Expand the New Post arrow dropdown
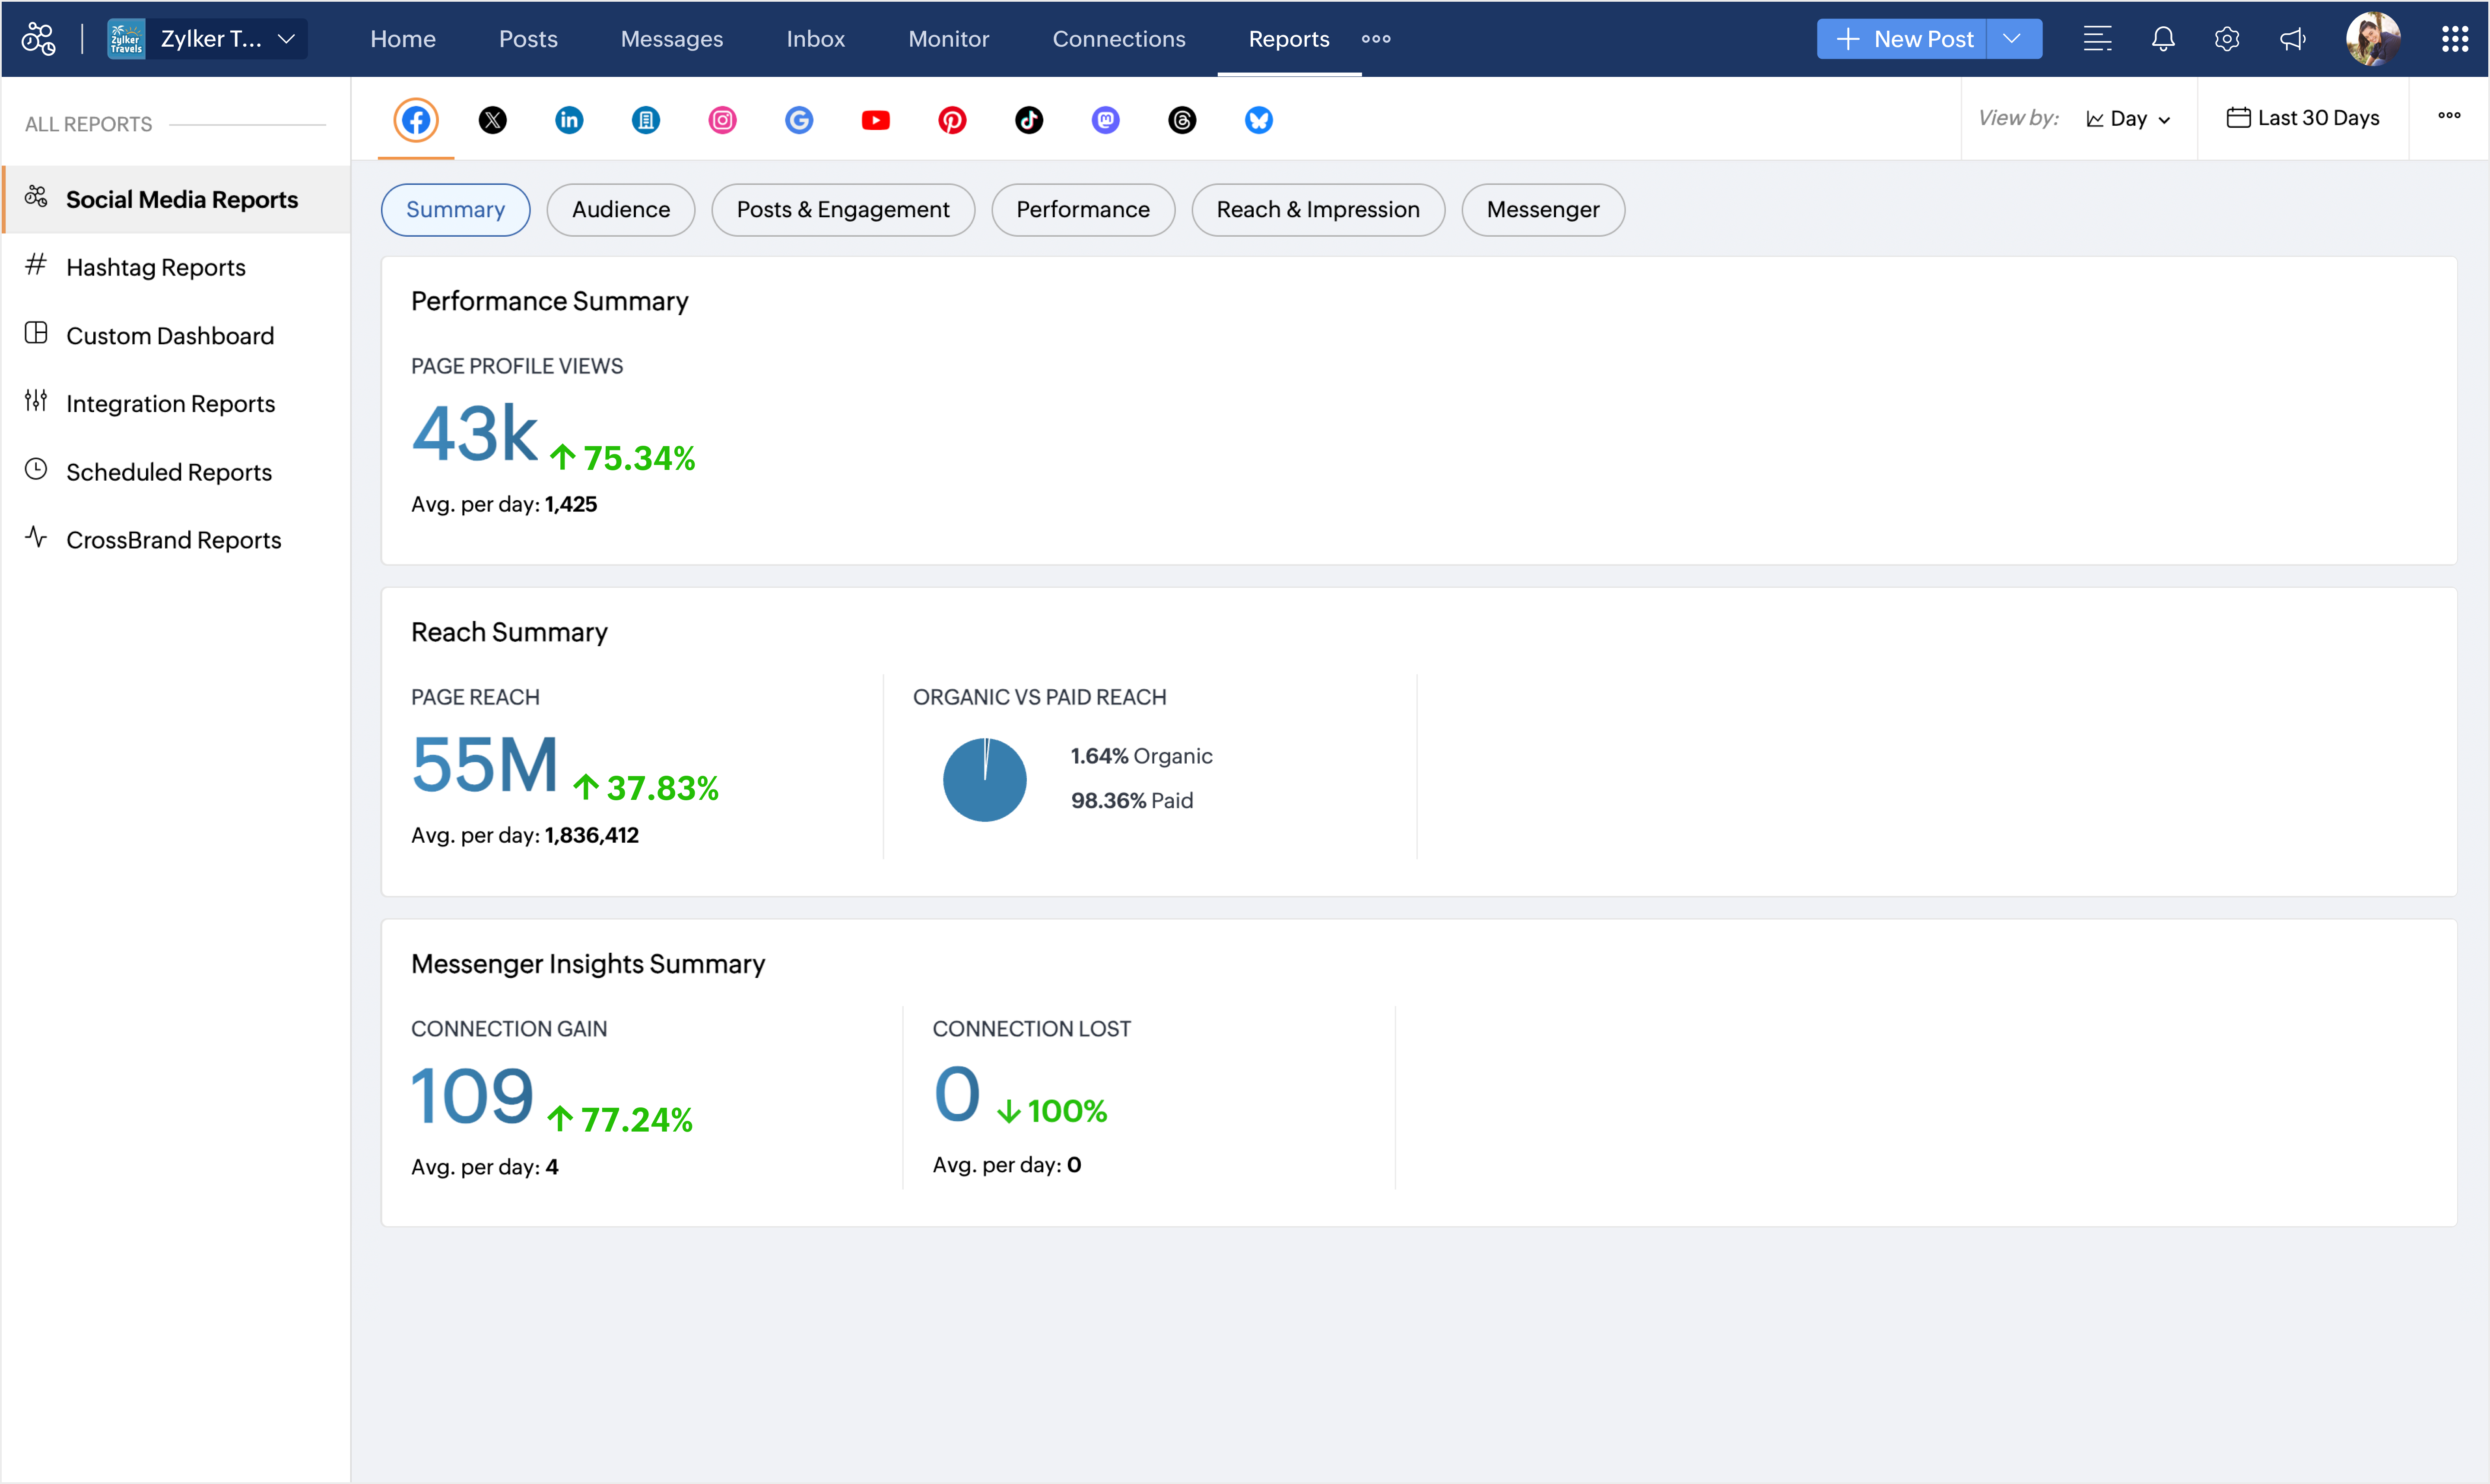 (2012, 39)
